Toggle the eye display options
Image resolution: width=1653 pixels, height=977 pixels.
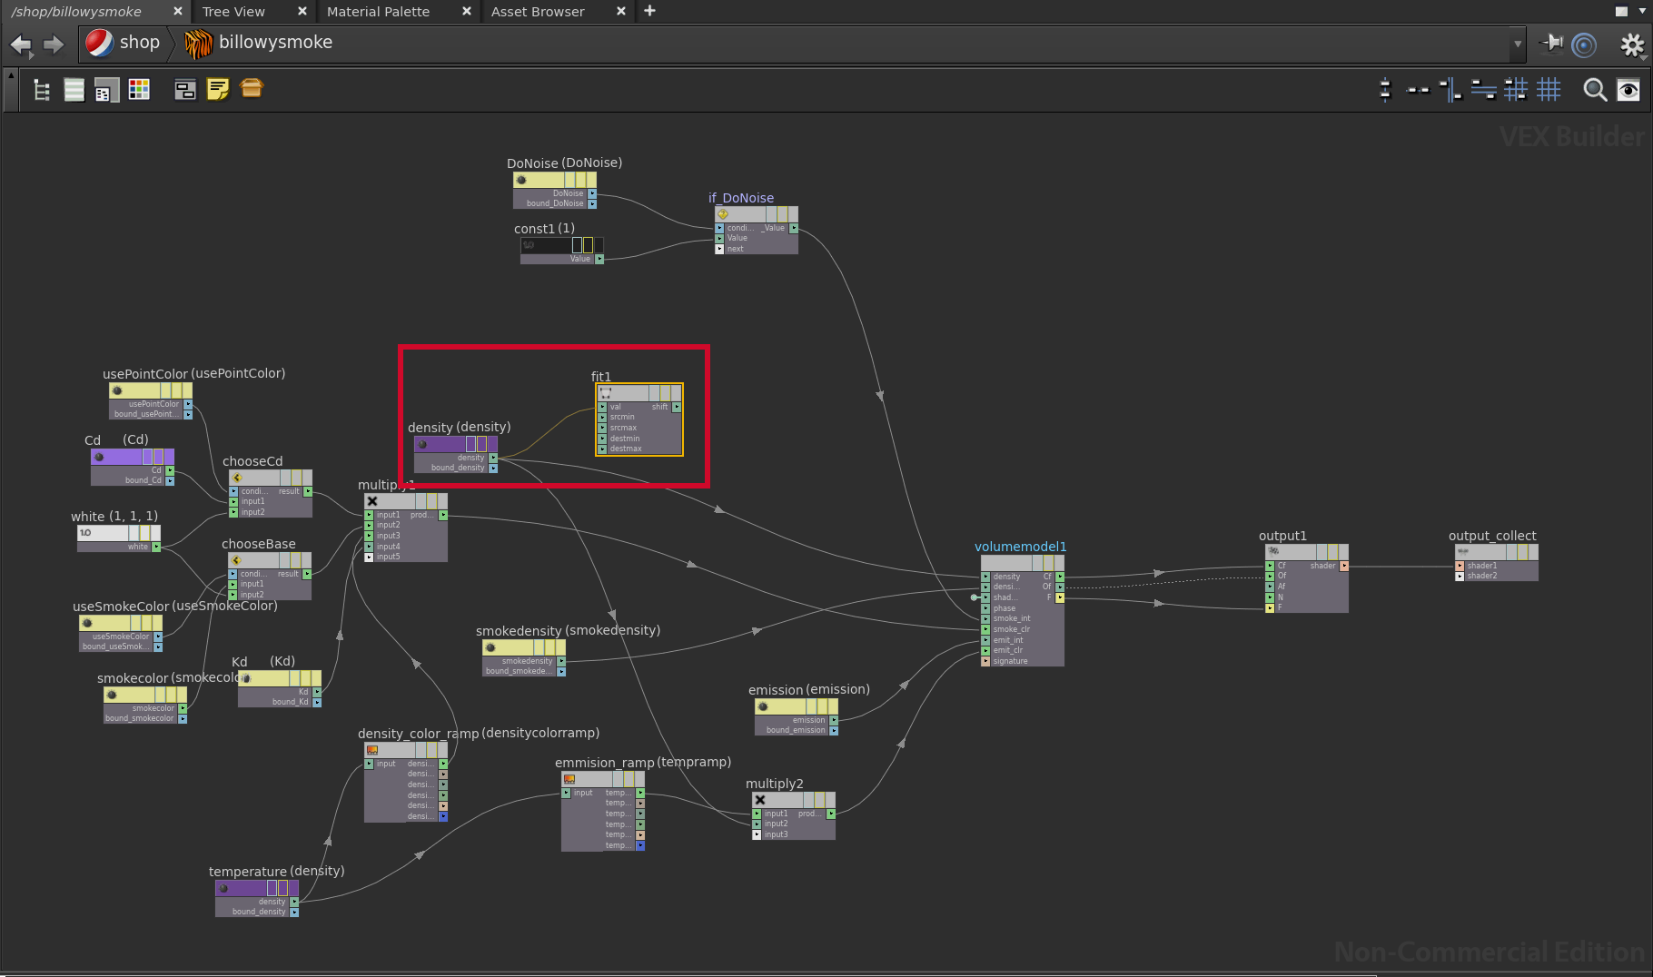tap(1628, 90)
